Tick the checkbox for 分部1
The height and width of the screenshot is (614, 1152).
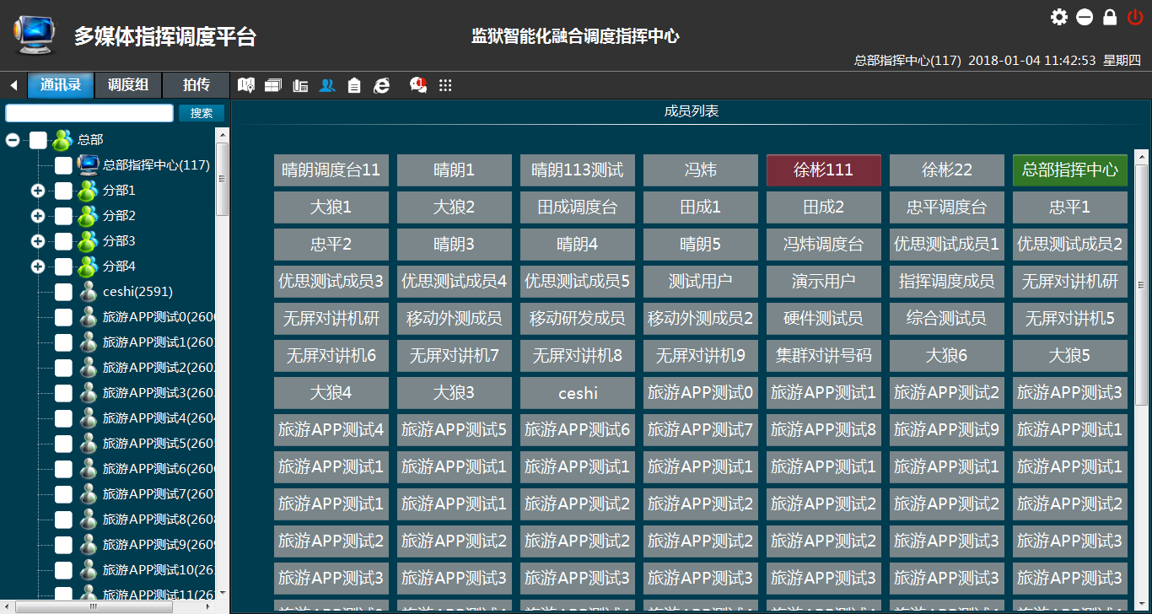[x=63, y=191]
